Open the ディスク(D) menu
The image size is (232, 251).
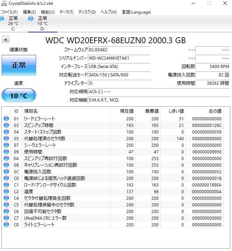coord(87,12)
